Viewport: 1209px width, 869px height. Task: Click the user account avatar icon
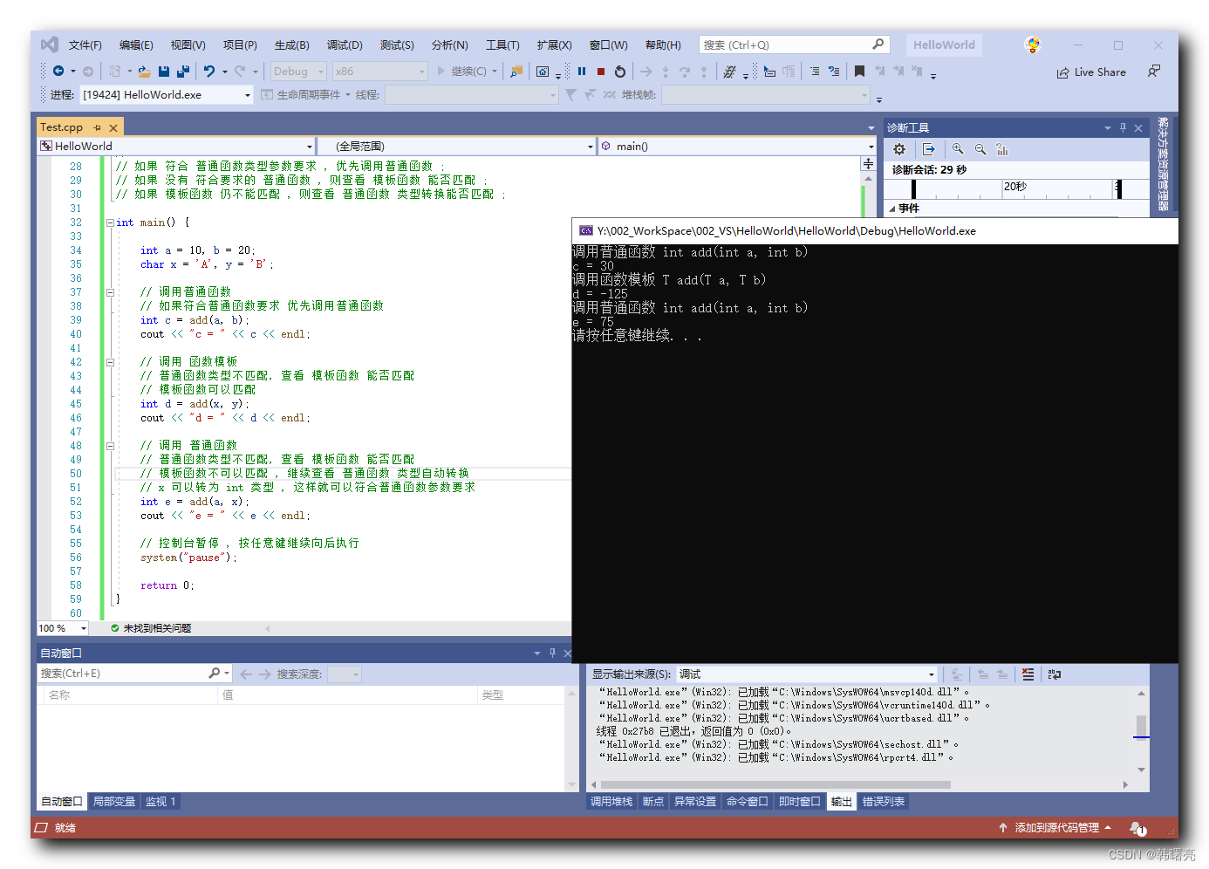(1034, 45)
